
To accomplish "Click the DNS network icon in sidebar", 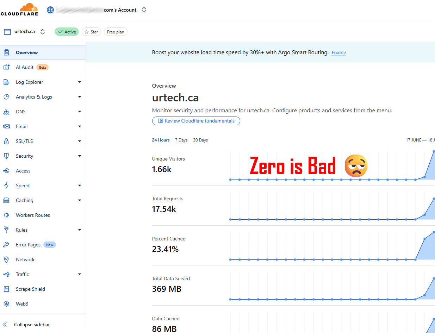I will coord(6,112).
